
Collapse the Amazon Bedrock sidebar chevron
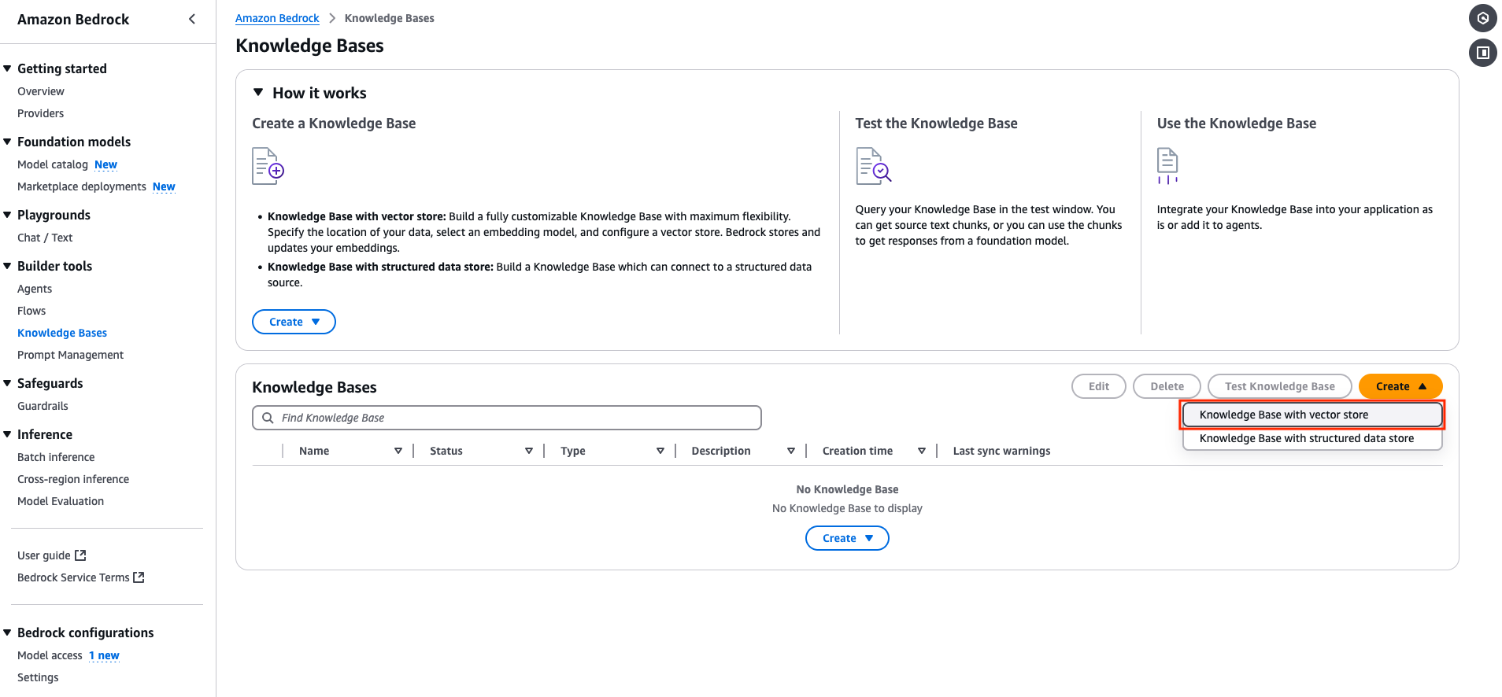(x=192, y=19)
